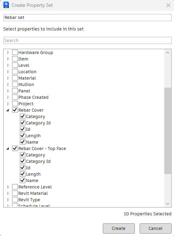Click the Cancel button
Image resolution: width=174 pixels, height=236 pixels.
156,228
